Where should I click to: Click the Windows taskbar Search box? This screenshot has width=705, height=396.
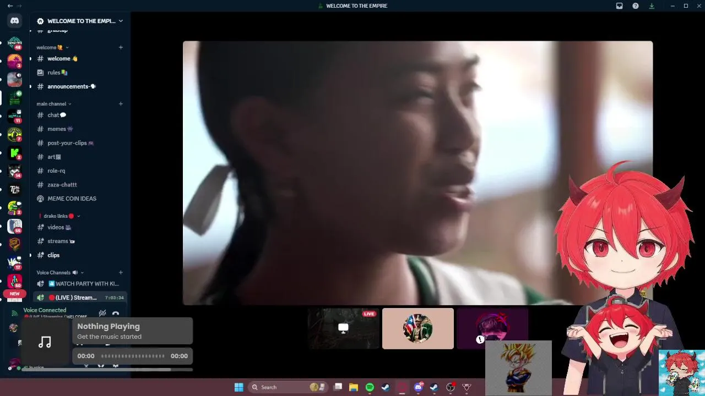[287, 387]
